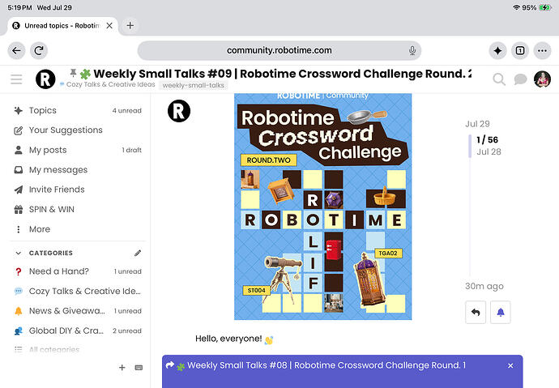Open the browser three-dot menu
Viewport: 559px width, 388px height.
coord(542,50)
